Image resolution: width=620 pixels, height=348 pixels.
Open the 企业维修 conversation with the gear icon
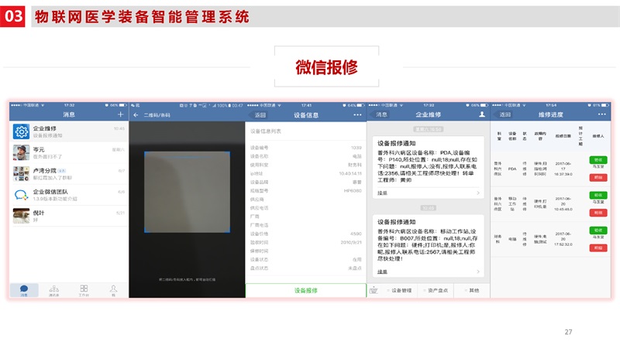click(x=69, y=131)
